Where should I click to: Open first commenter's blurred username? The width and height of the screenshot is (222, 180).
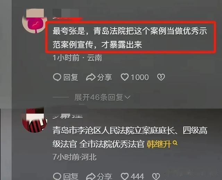(66, 14)
